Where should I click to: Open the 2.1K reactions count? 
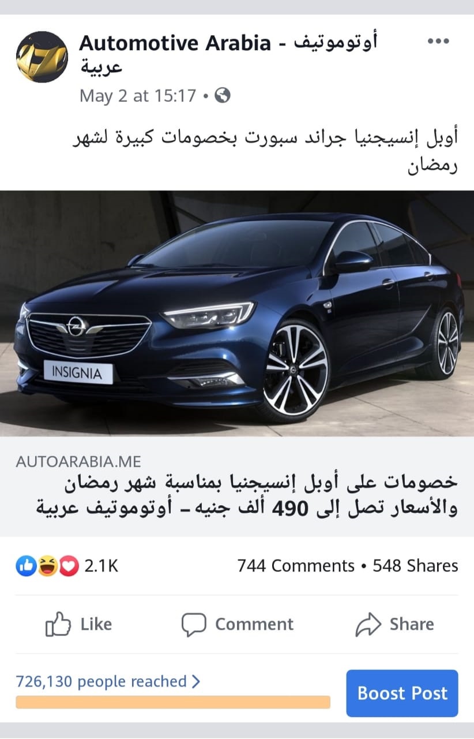(x=101, y=566)
